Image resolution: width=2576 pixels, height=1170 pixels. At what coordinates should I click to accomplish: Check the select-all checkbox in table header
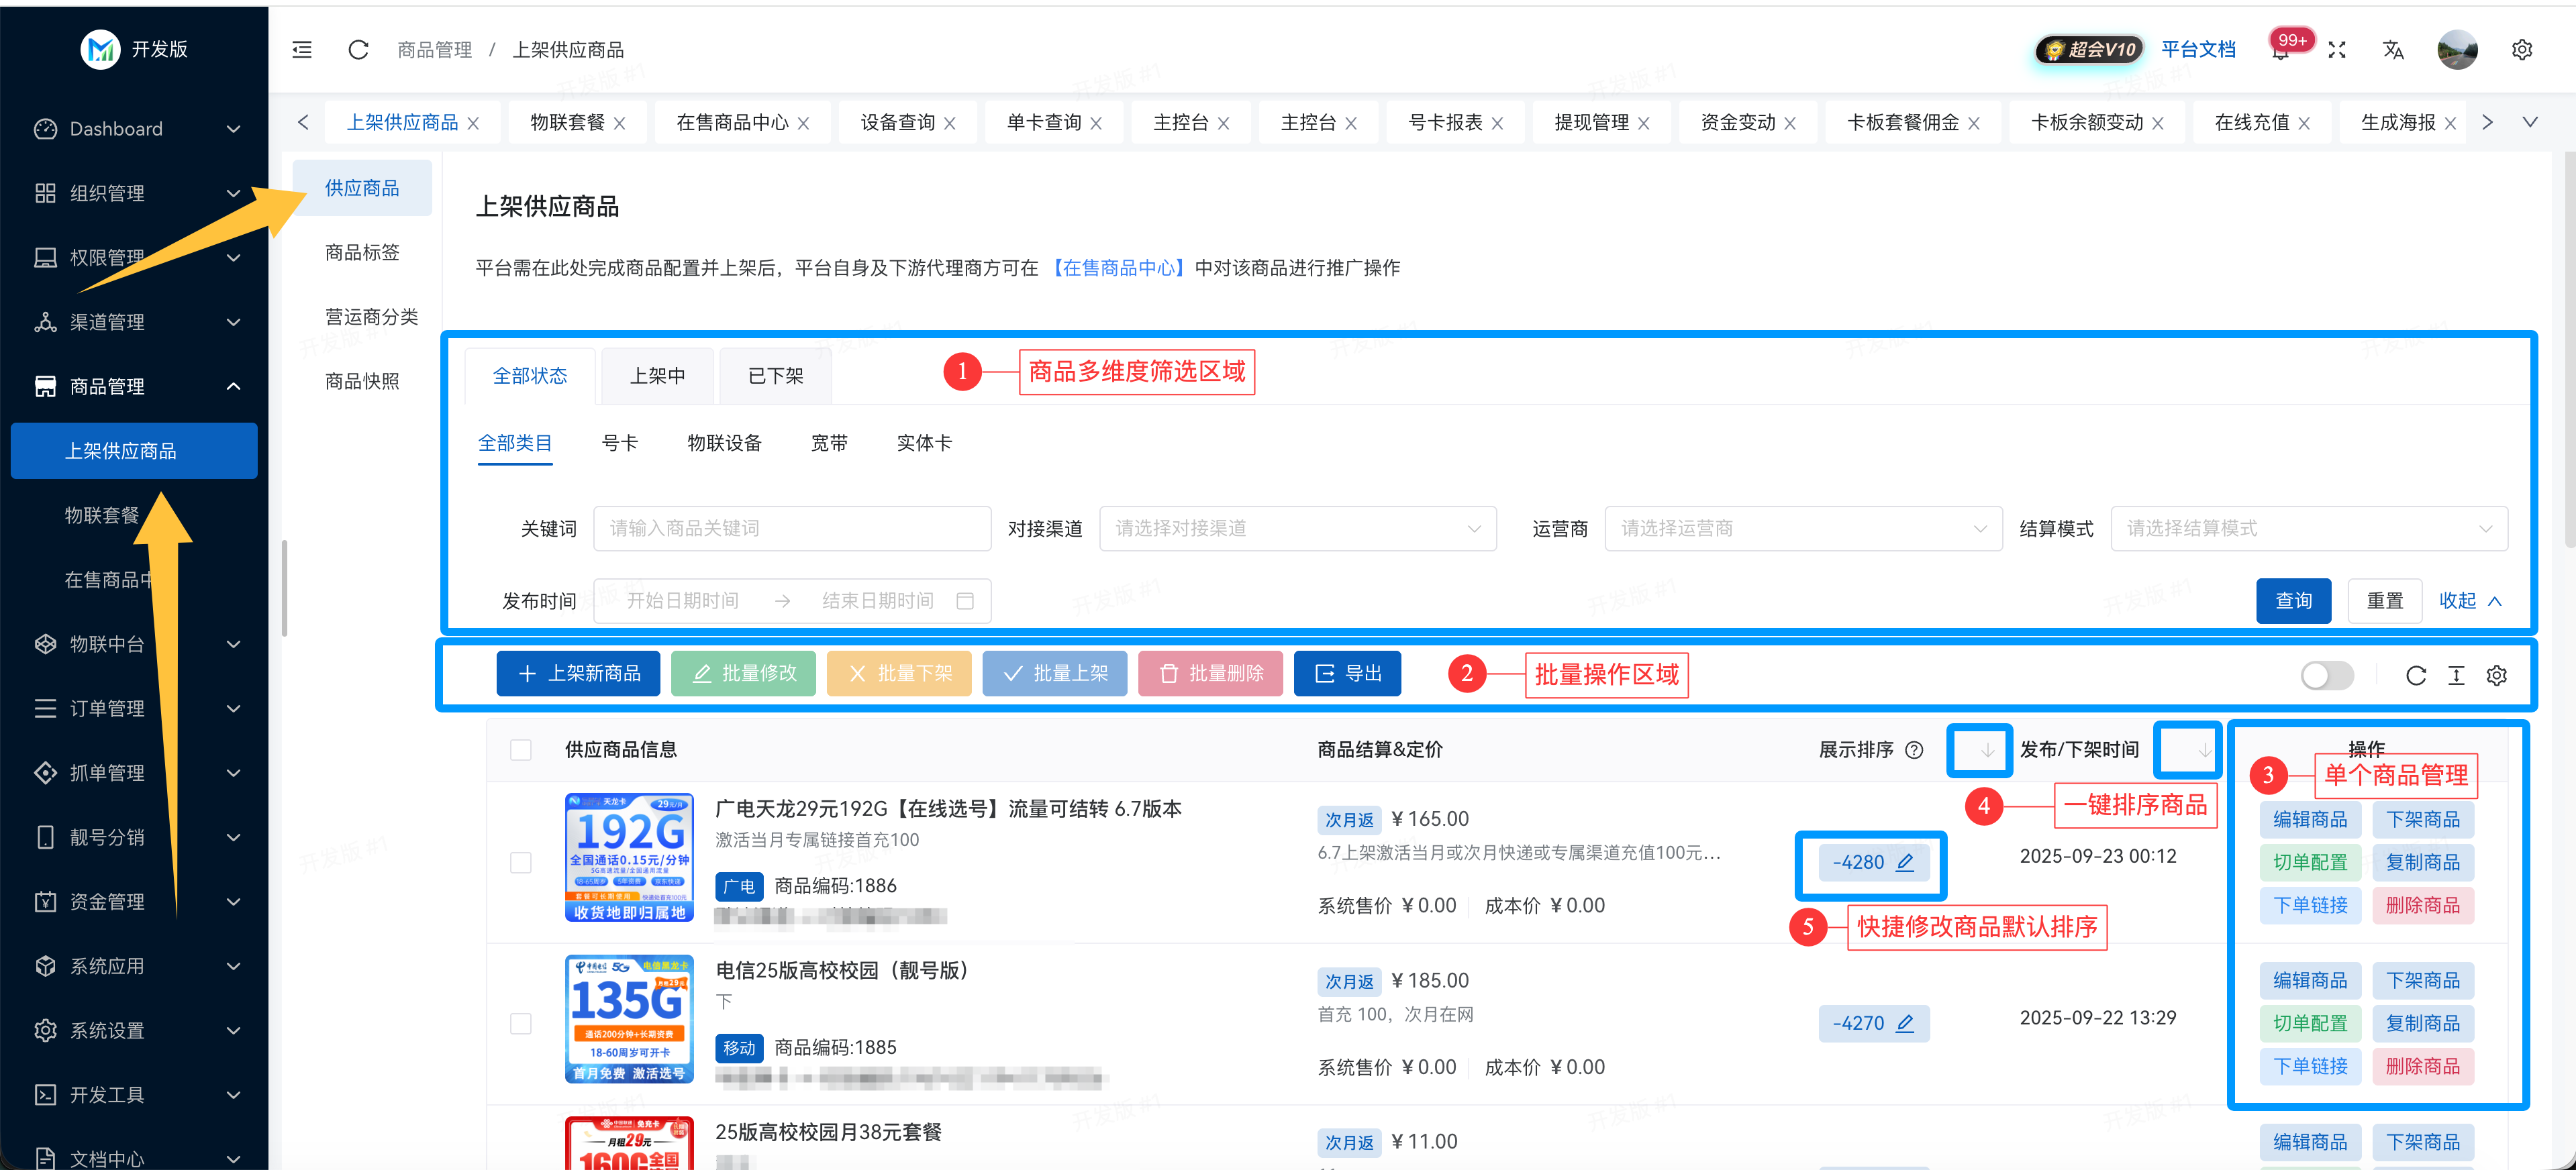tap(521, 750)
